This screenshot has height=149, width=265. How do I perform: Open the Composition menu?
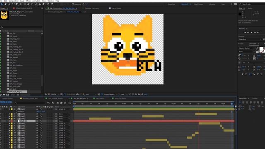(x=14, y=1)
